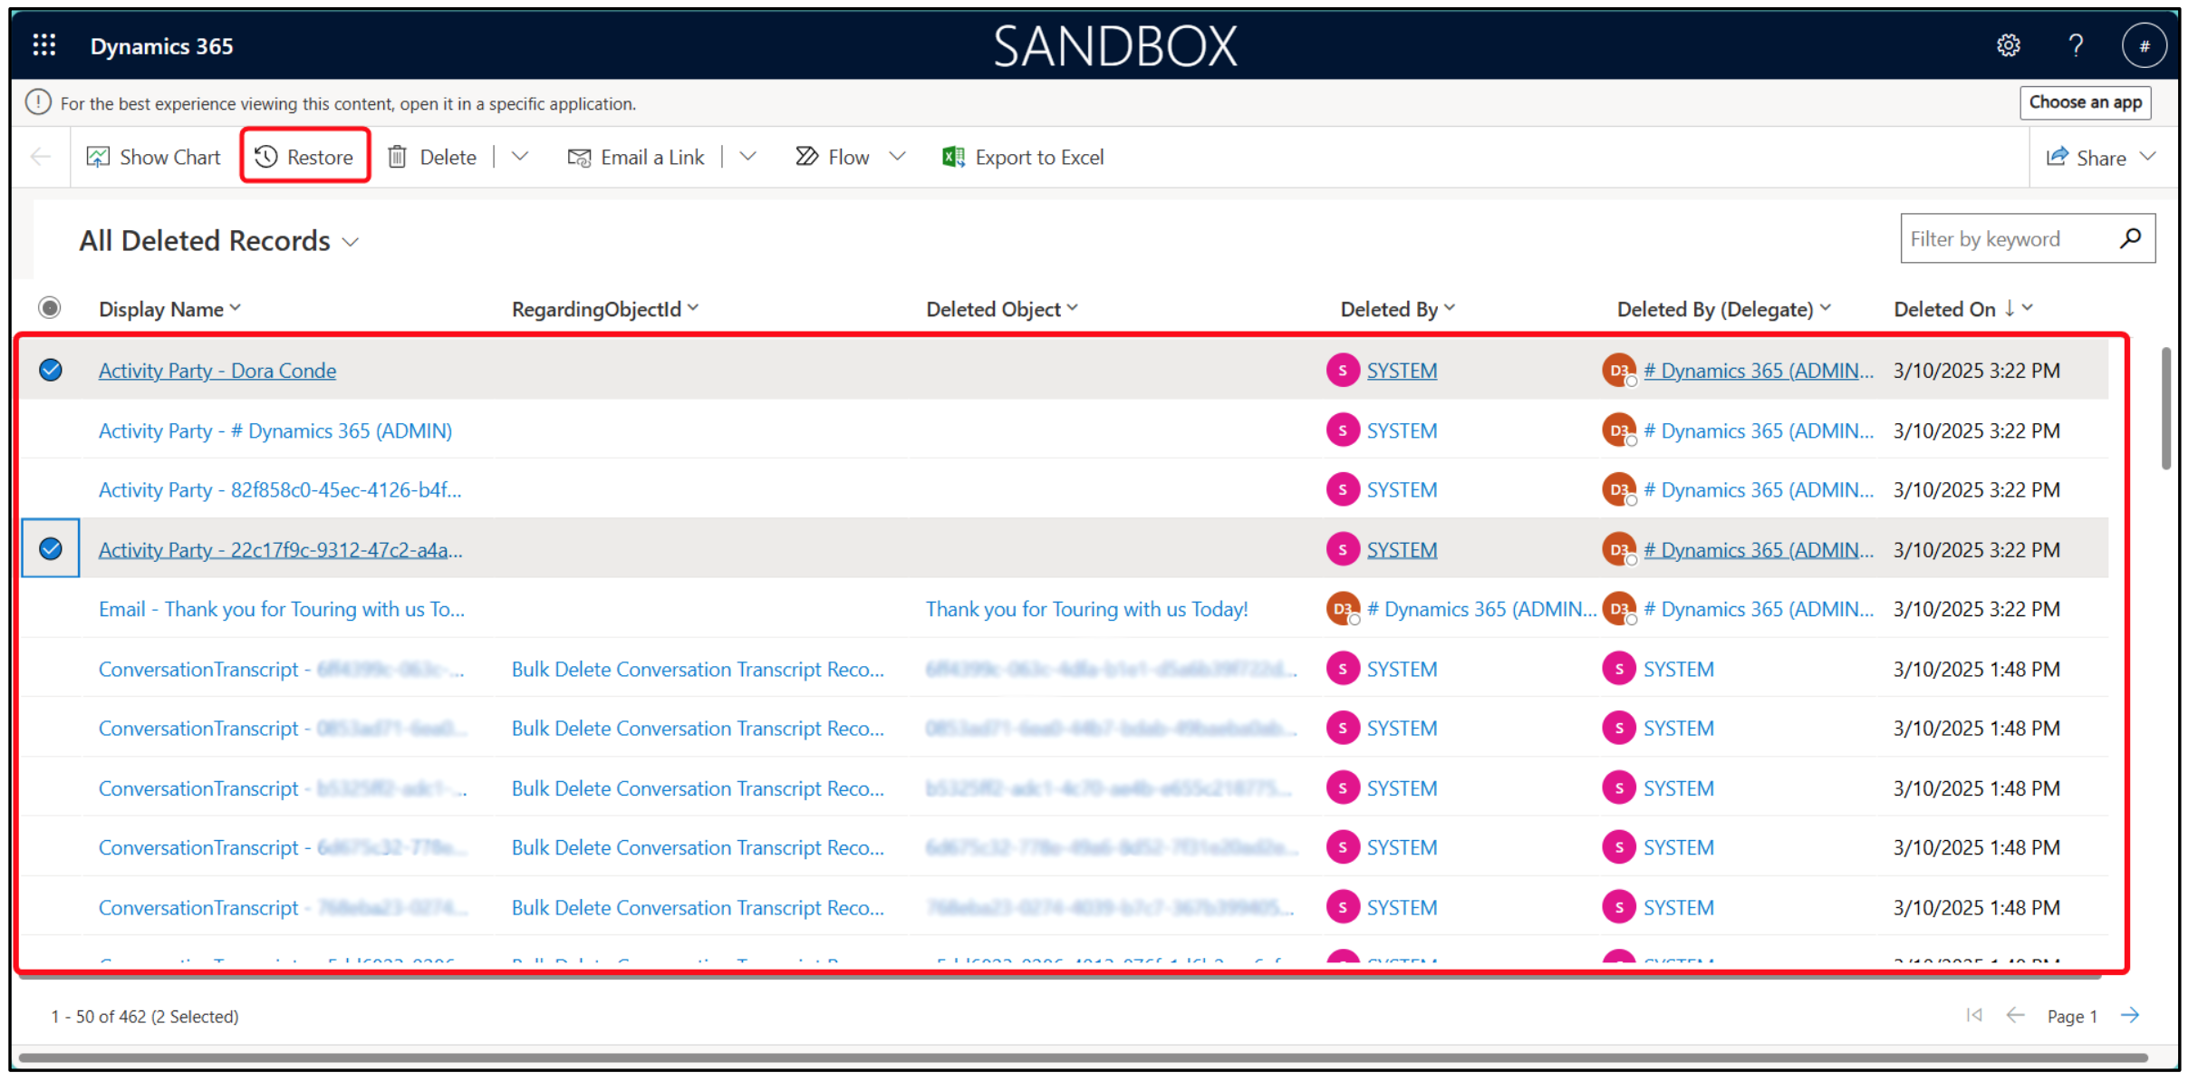
Task: Click the Choose an app button
Action: pos(2085,102)
